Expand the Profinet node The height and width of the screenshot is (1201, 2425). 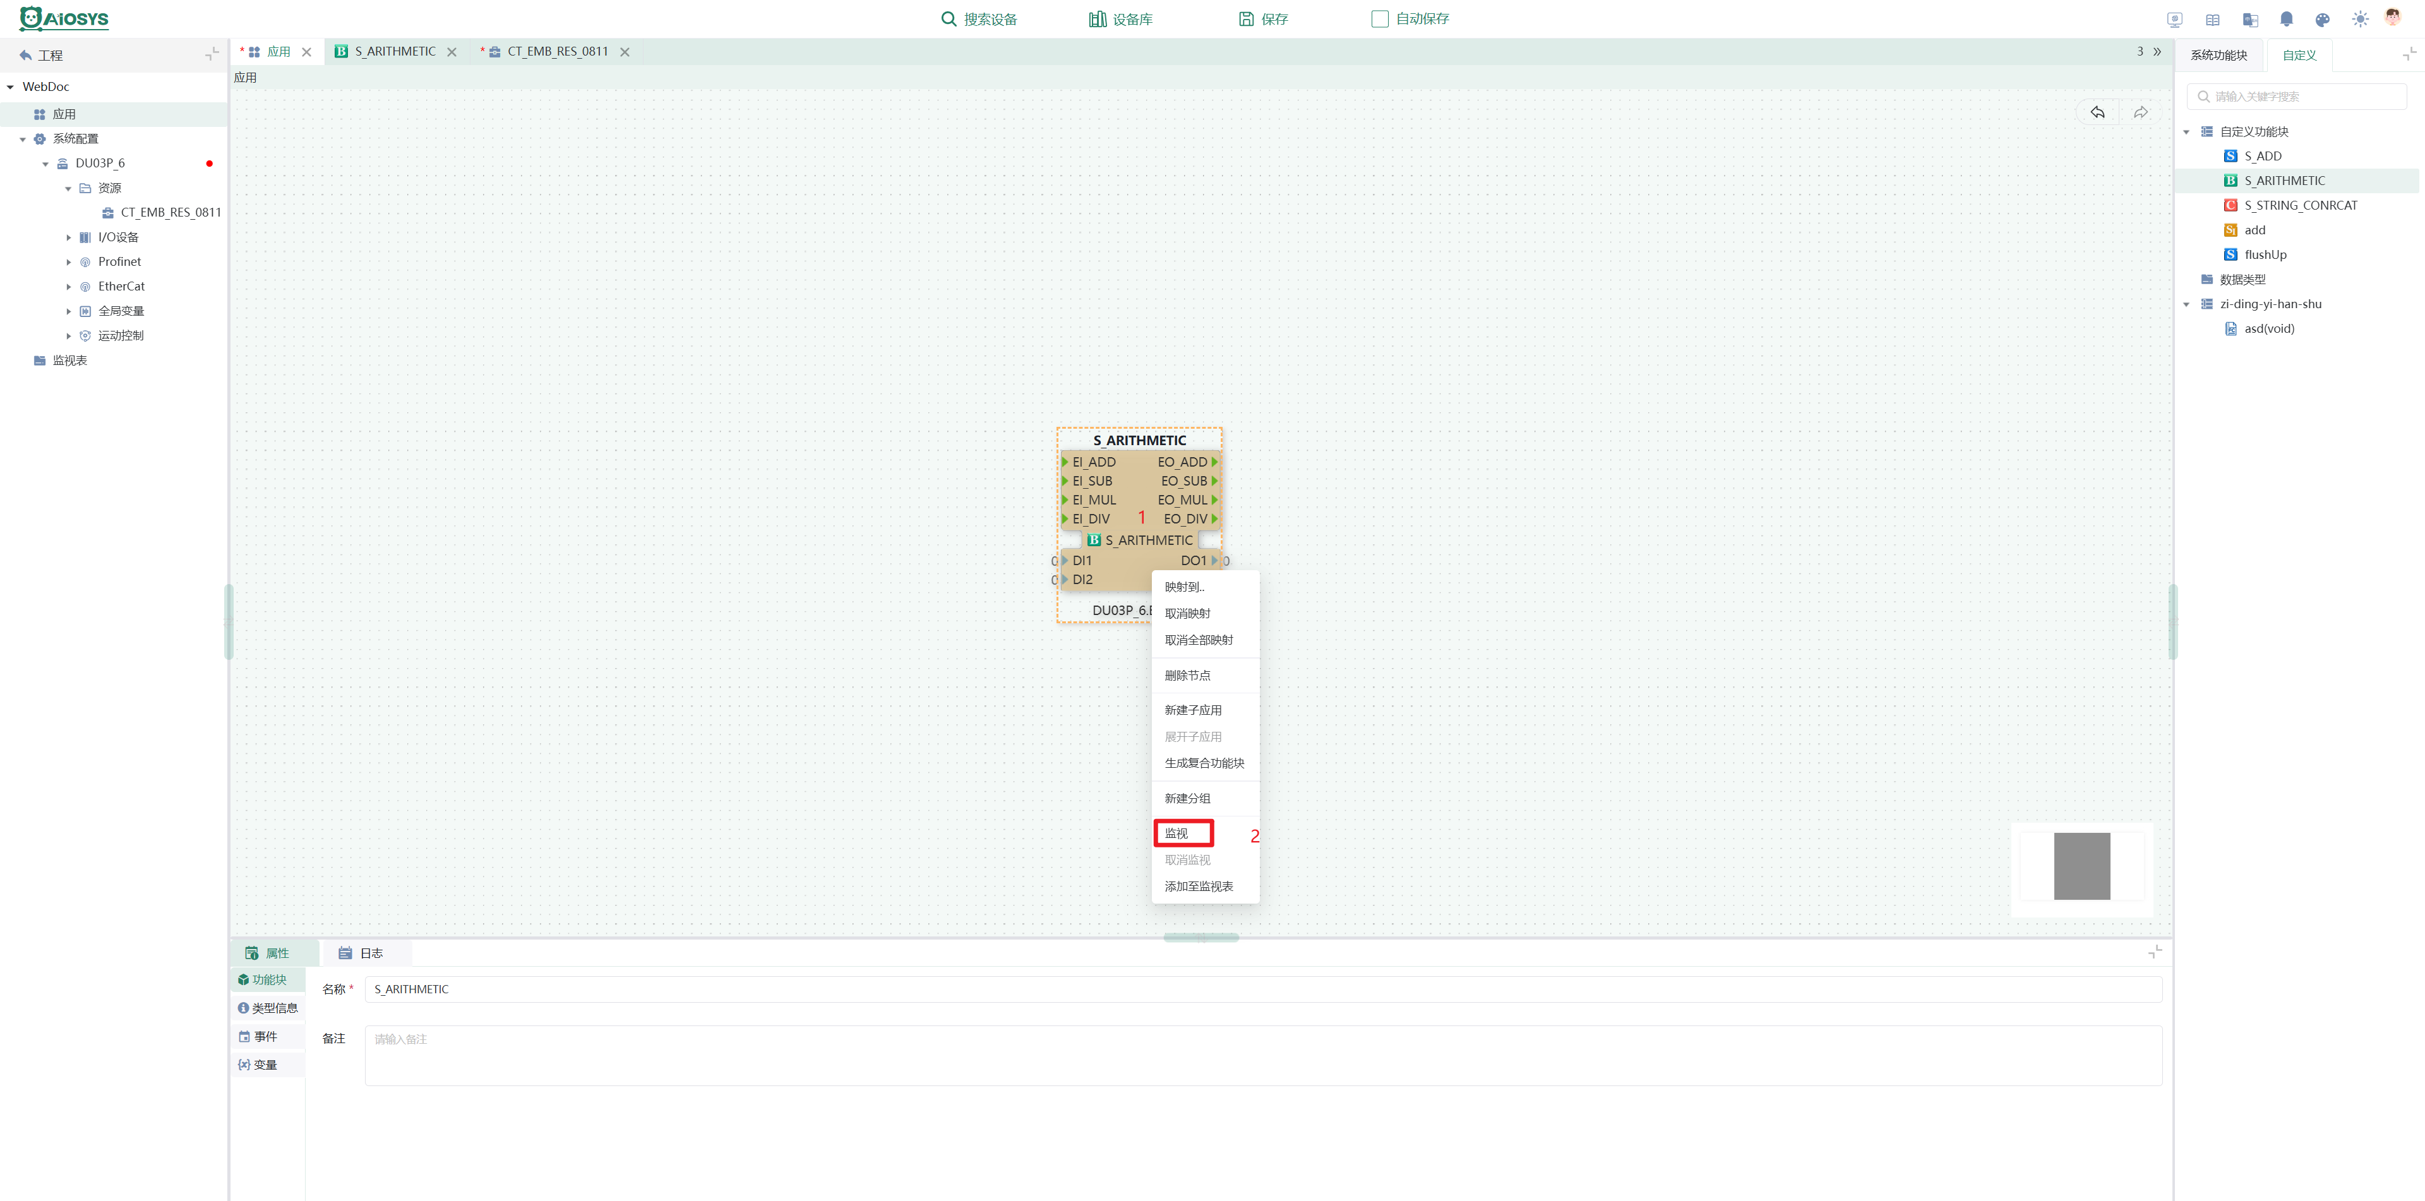point(68,261)
